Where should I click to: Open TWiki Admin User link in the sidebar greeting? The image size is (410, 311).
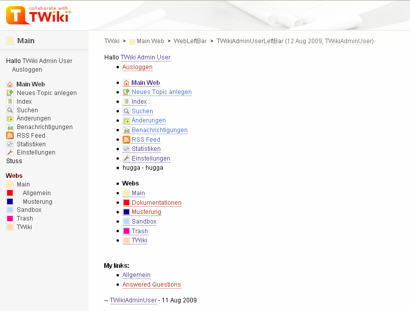[x=47, y=61]
